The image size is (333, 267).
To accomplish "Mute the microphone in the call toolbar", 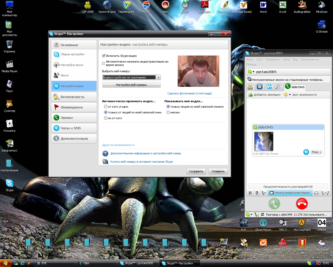I will (x=257, y=193).
